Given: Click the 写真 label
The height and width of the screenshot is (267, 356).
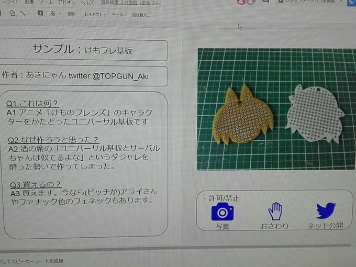Looking at the screenshot, I should [x=222, y=226].
